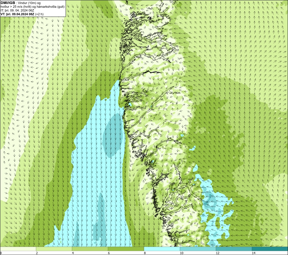Click the DMI/IGB title text
This screenshot has width=288, height=255.
click(8, 3)
